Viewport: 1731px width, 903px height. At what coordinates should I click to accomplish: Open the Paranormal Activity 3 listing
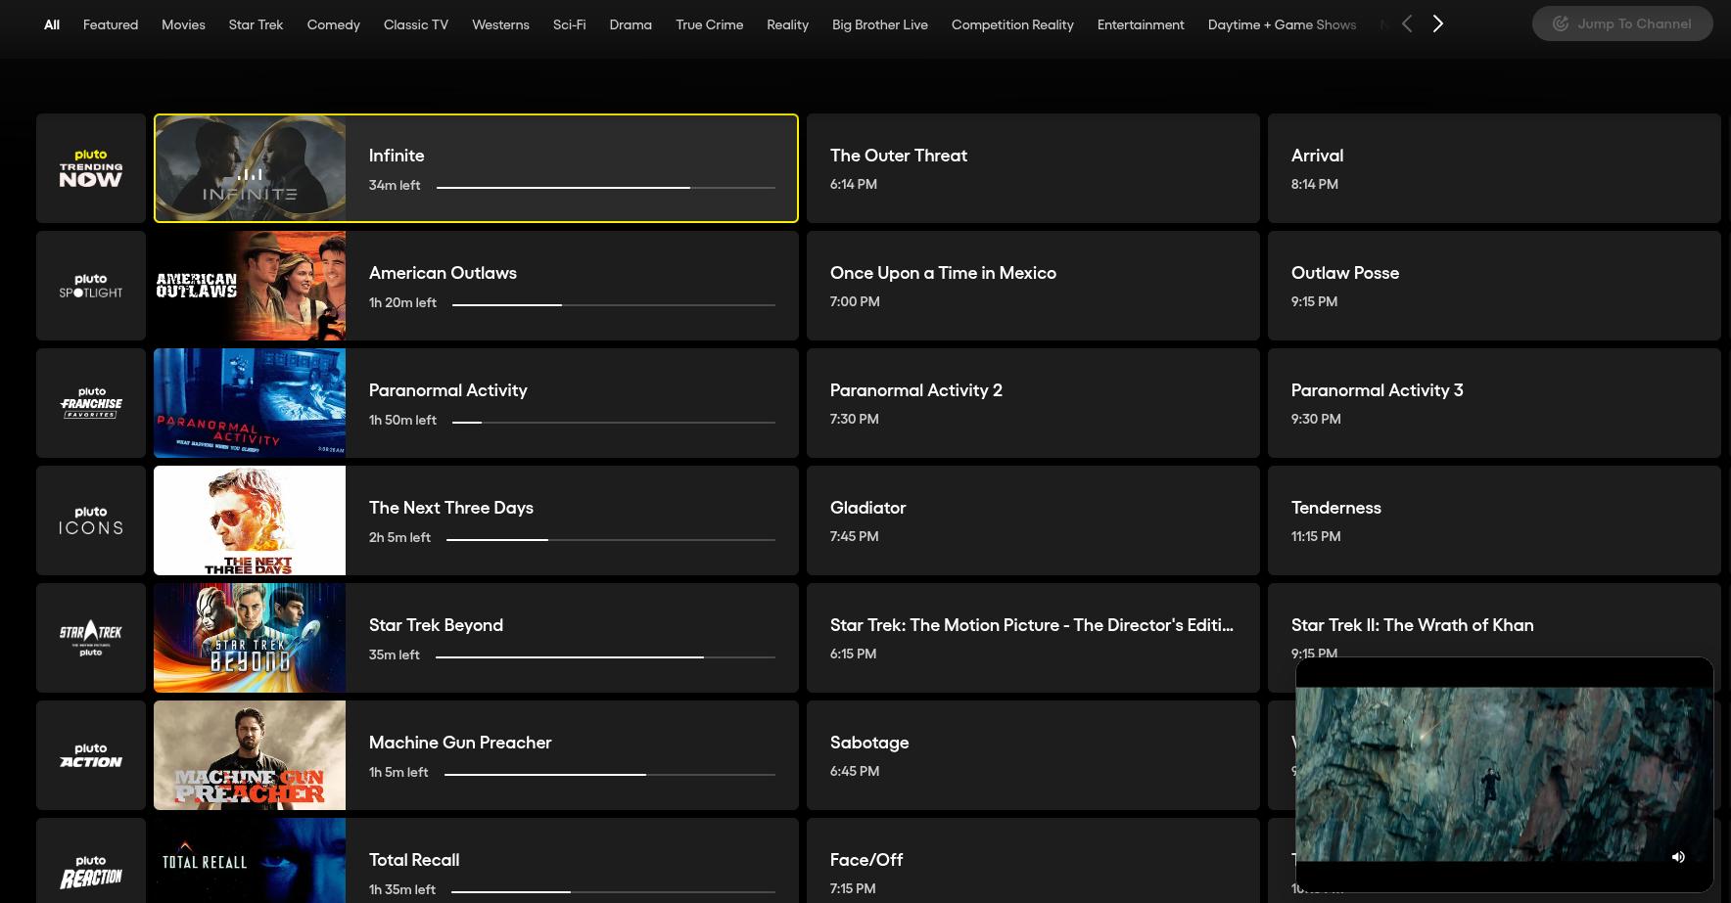click(1494, 403)
